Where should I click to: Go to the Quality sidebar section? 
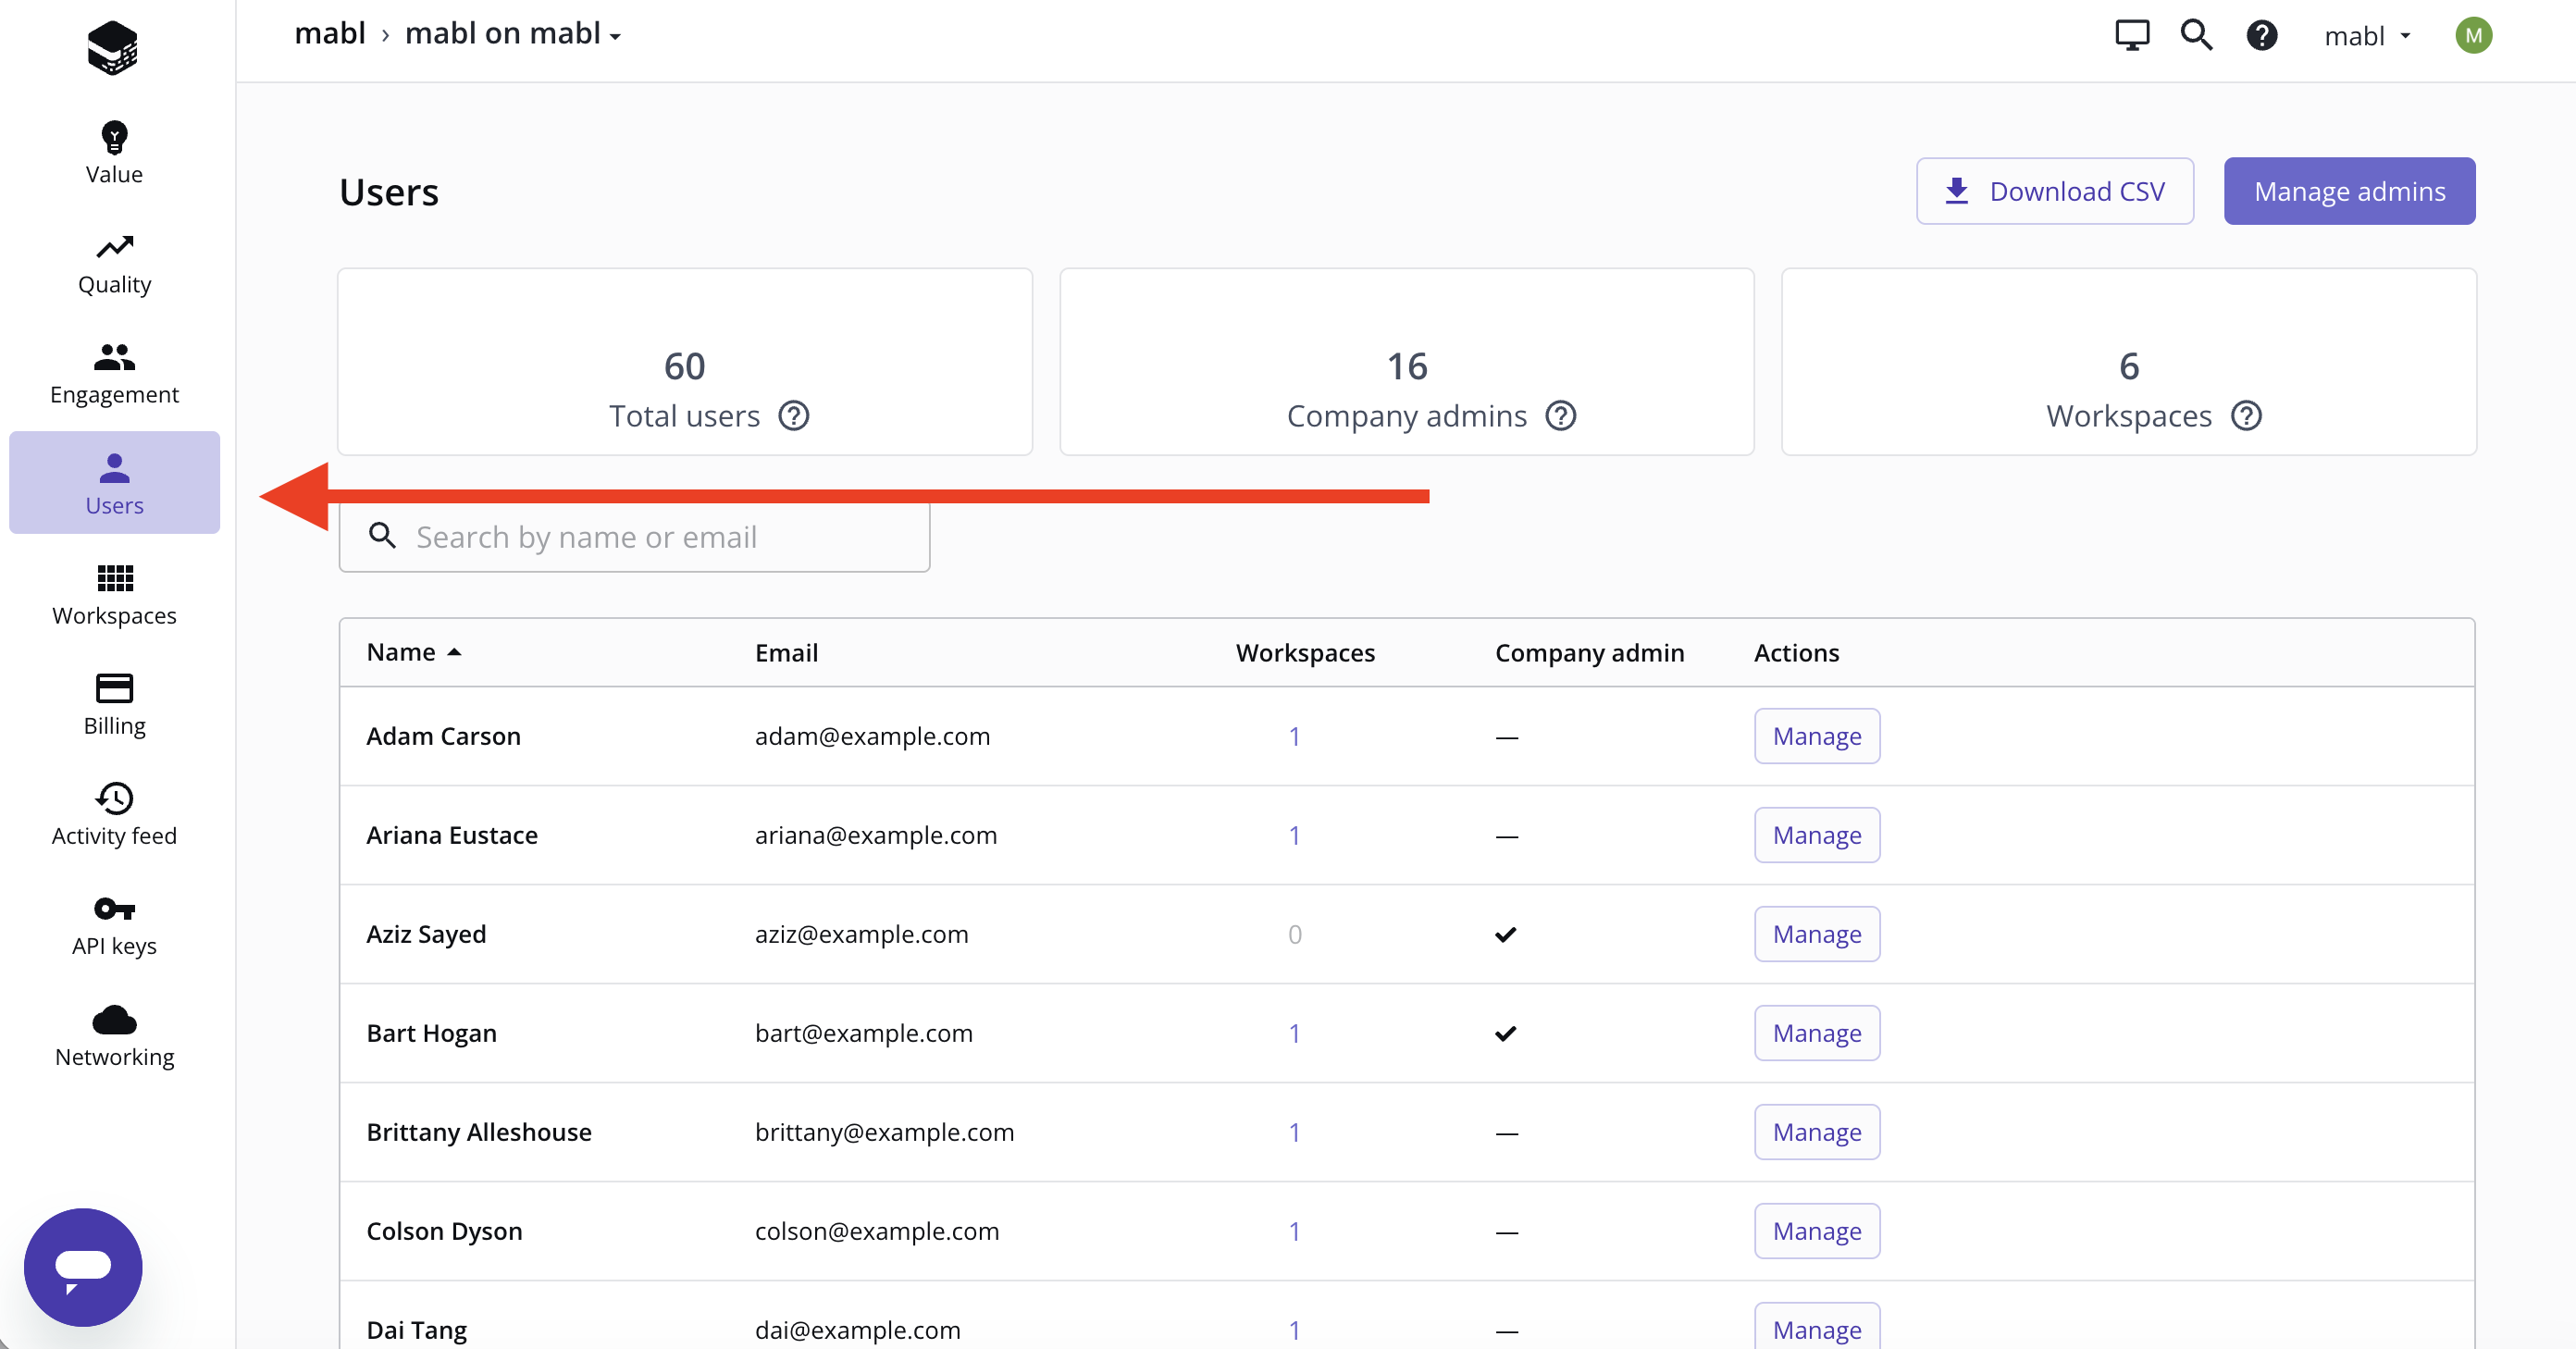pos(114,264)
